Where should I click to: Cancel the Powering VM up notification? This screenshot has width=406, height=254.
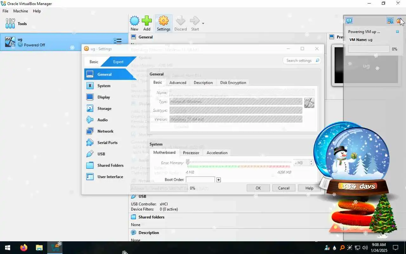(397, 32)
